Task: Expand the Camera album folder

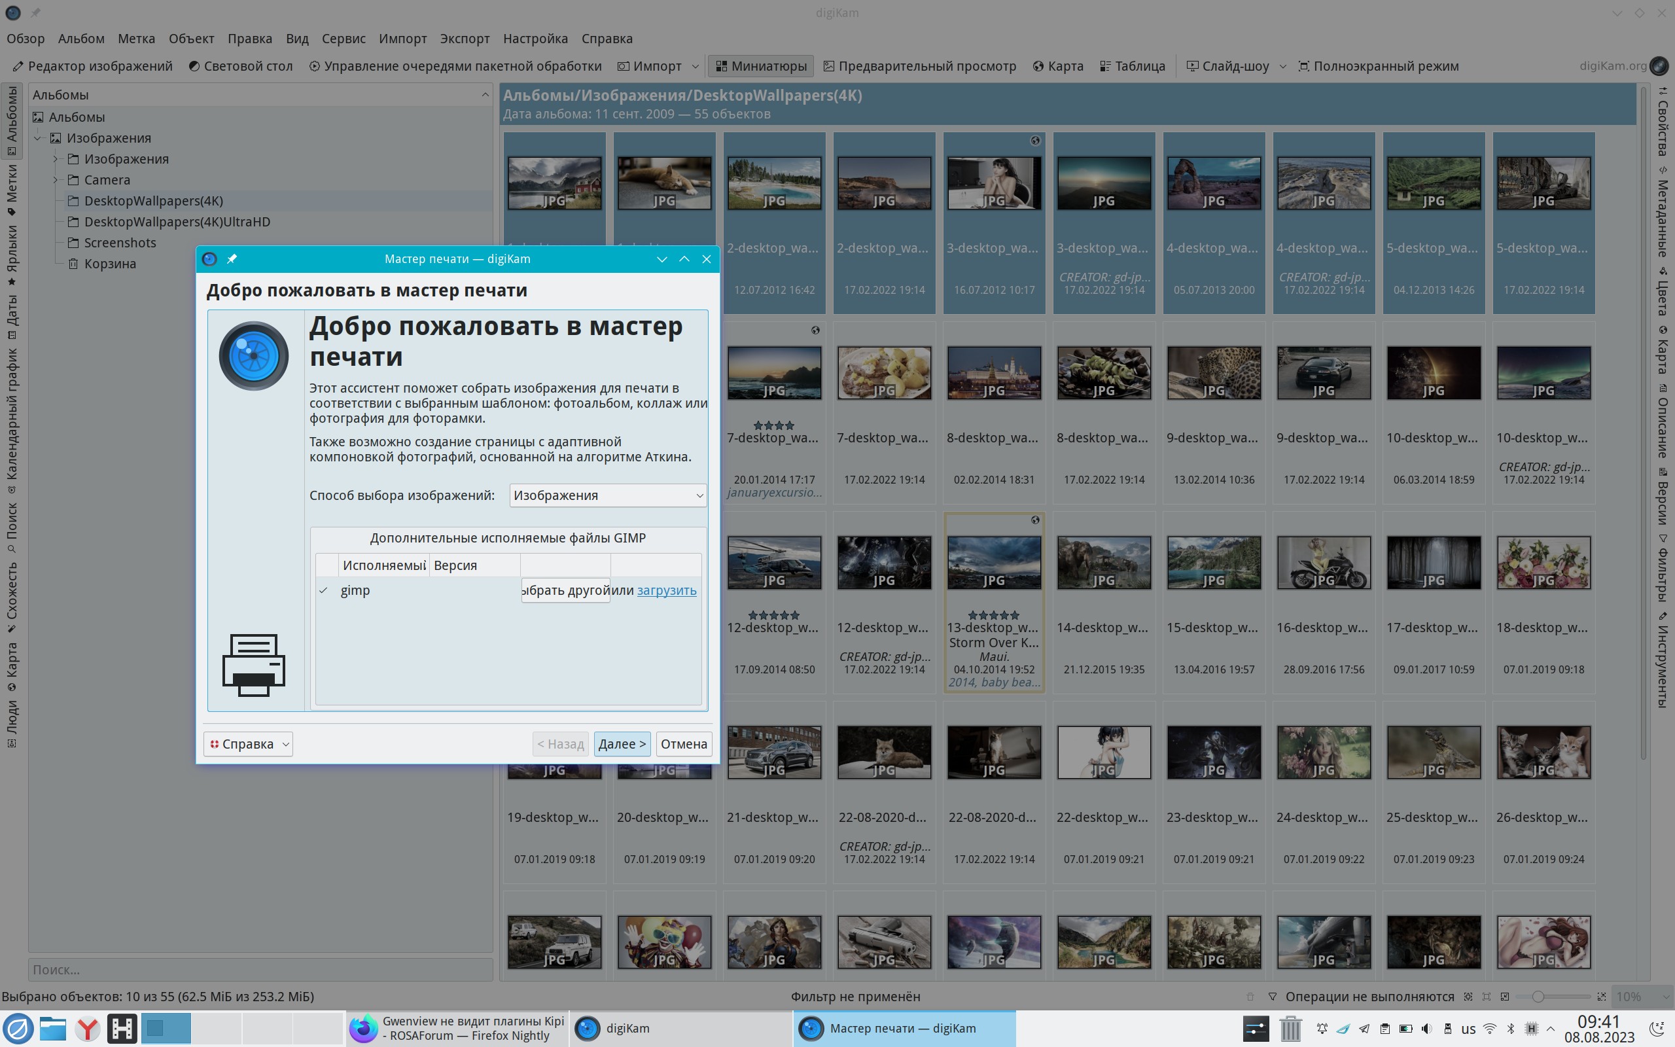Action: (56, 180)
